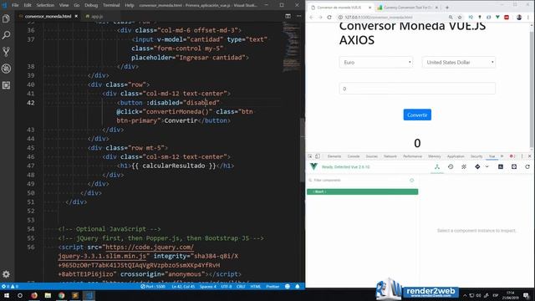
Task: Open the Extensions view in activity bar
Action: click(6, 85)
